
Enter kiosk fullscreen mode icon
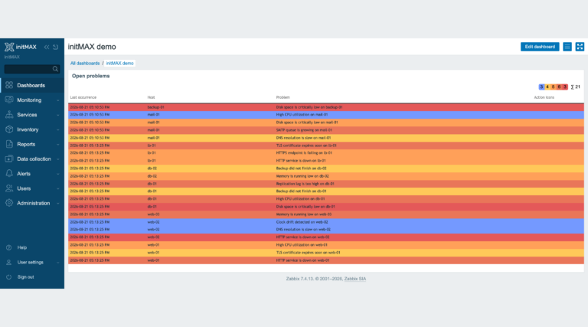580,47
